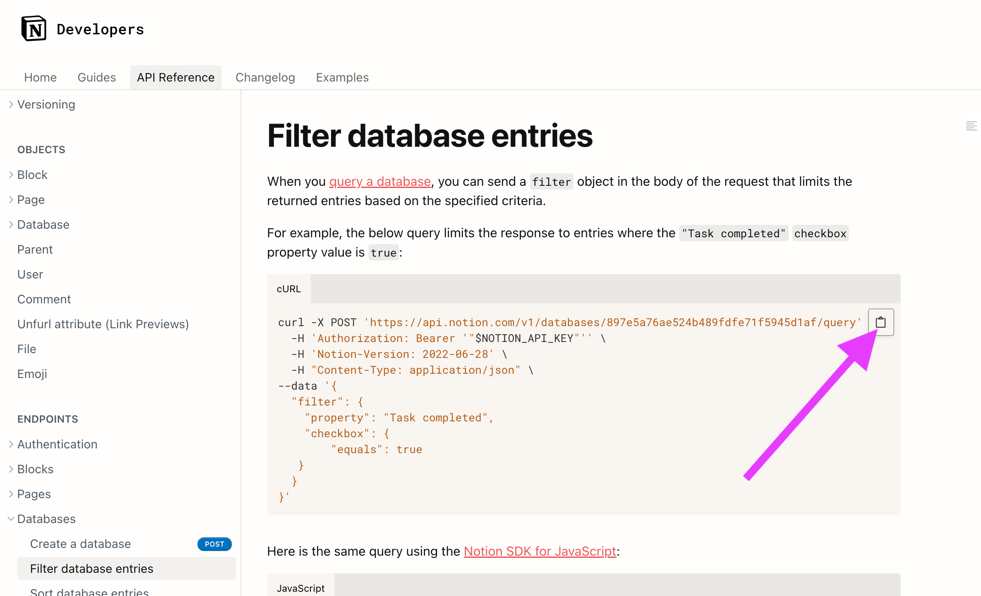Select the Examples tab
Viewport: 981px width, 596px height.
tap(342, 77)
